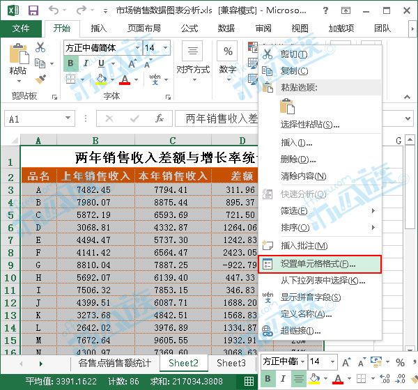
Task: Click Decrease Font Size in ribbon
Action: tap(148, 63)
